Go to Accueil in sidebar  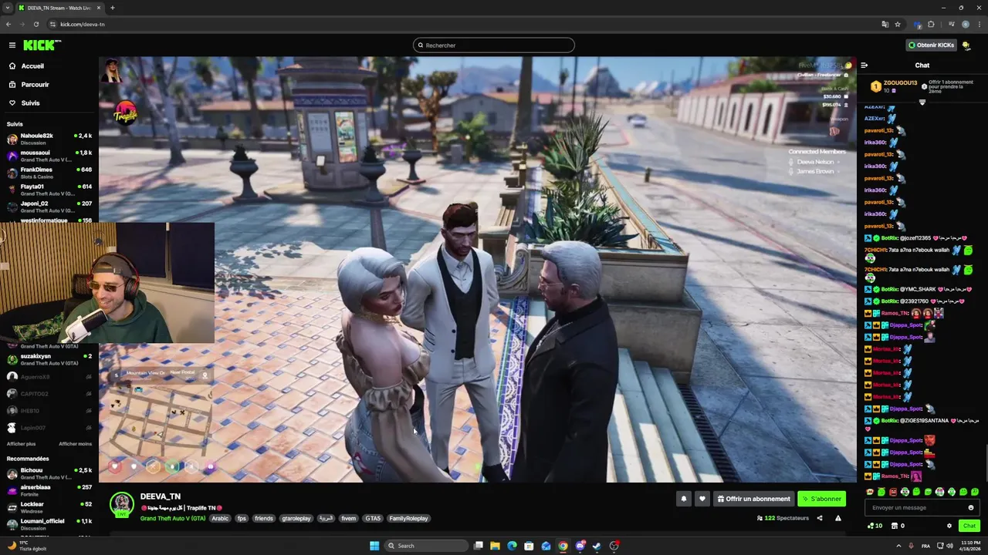32,66
